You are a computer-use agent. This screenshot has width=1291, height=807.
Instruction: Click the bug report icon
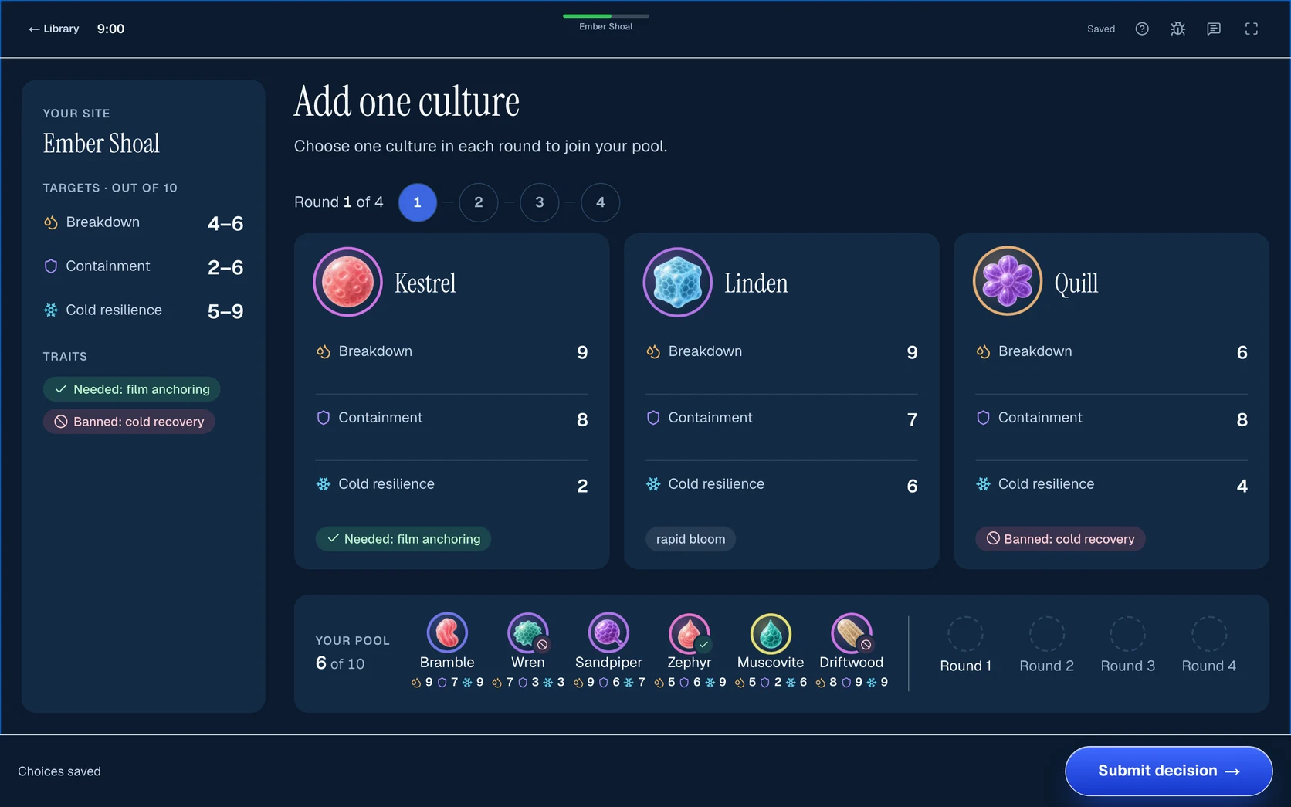pos(1177,29)
